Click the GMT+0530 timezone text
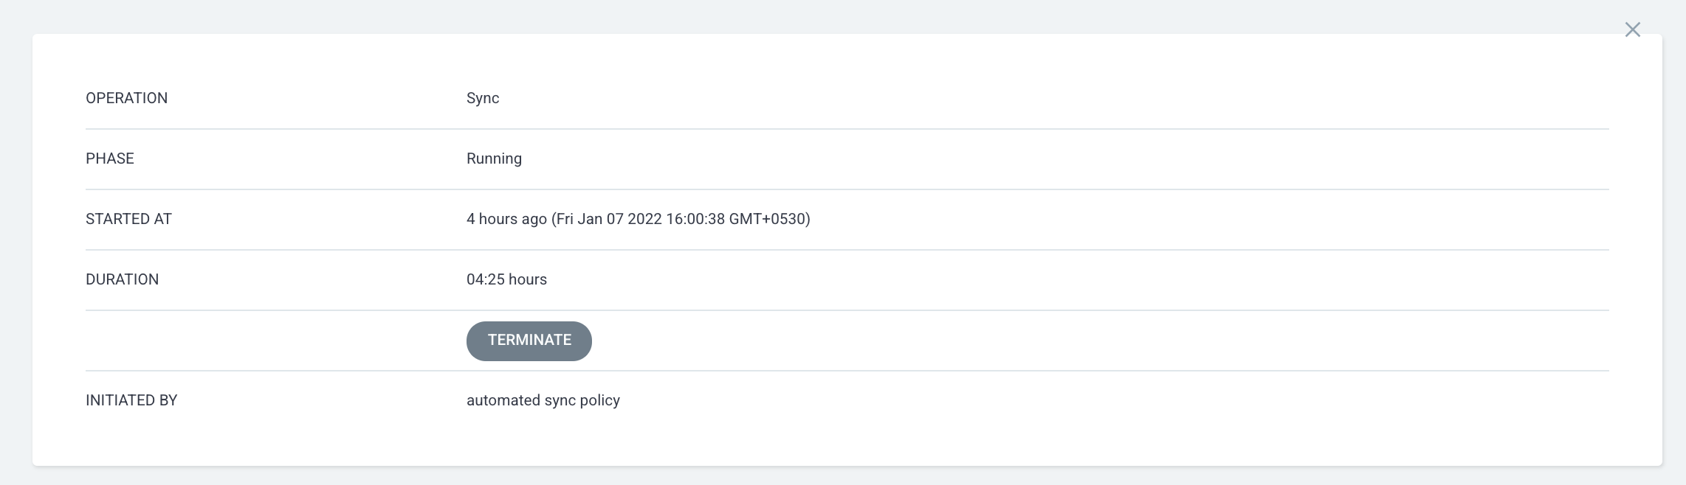This screenshot has width=1686, height=485. pyautogui.click(x=767, y=219)
